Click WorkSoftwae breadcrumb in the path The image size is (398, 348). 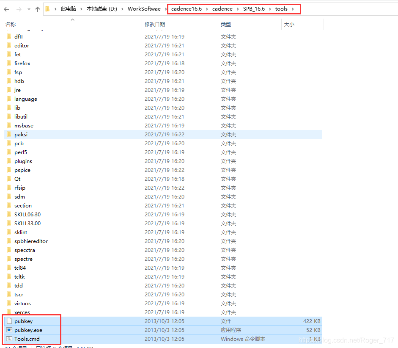[144, 9]
